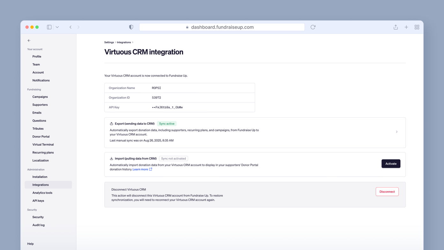Viewport: 444px width, 250px height.
Task: Click the padlock icon in the address bar
Action: click(187, 27)
